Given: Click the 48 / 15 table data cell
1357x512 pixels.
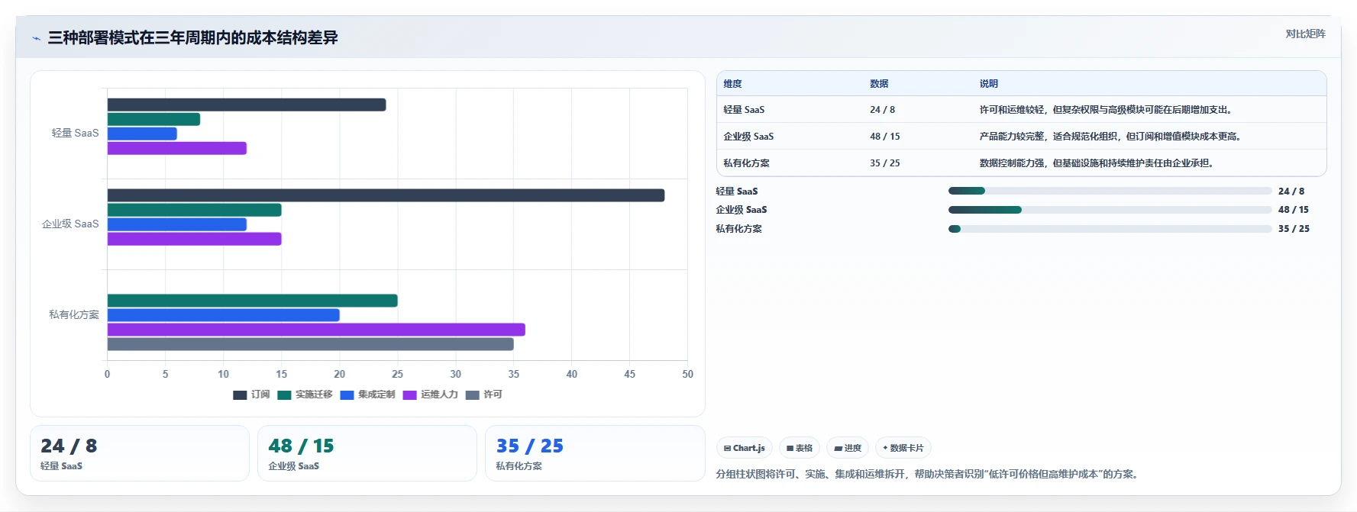Looking at the screenshot, I should click(885, 137).
